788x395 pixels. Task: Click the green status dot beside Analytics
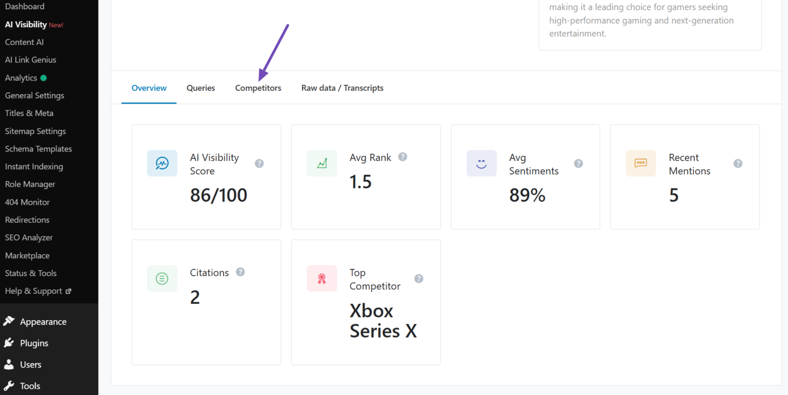43,78
